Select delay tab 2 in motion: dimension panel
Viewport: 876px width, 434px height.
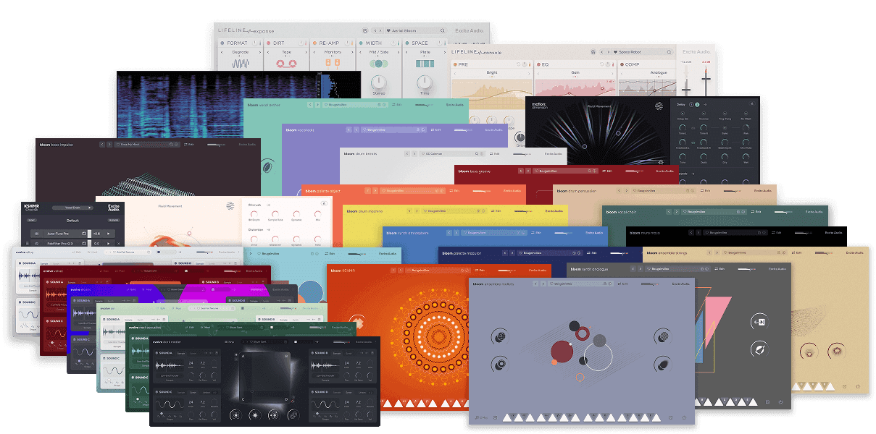[696, 105]
